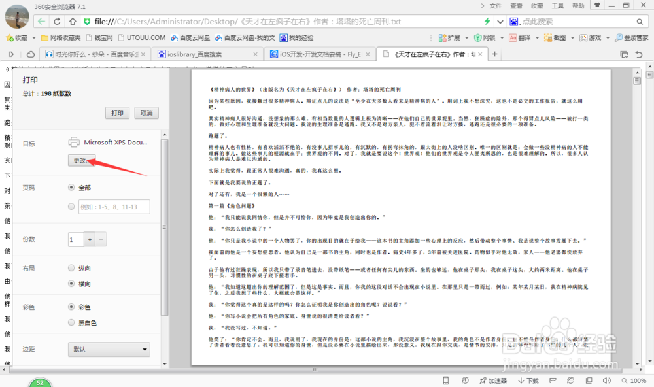
Task: Open 登录管家 login manager
Action: 632,37
